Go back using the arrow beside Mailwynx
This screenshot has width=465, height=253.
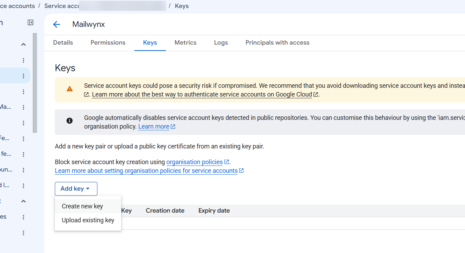point(57,24)
